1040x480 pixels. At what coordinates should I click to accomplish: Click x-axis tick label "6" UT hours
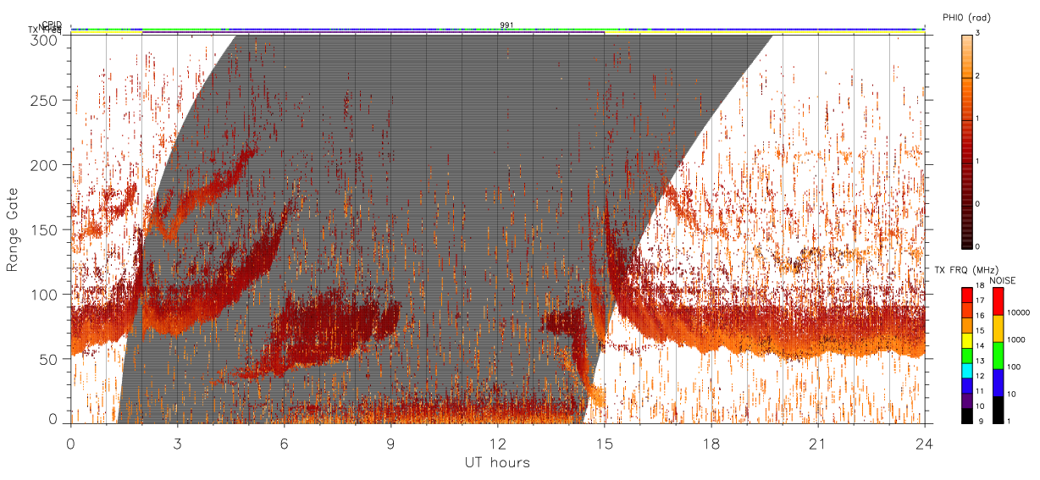[x=284, y=444]
